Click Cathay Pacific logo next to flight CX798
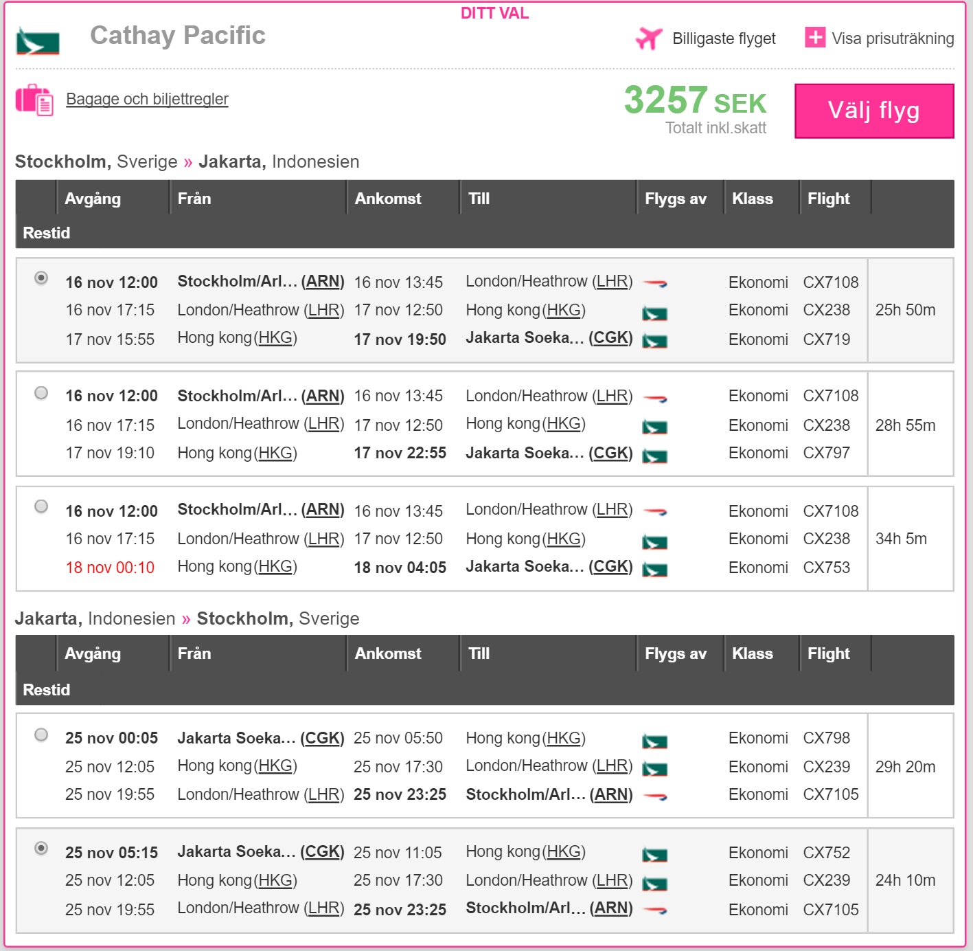The width and height of the screenshot is (973, 951). point(655,741)
